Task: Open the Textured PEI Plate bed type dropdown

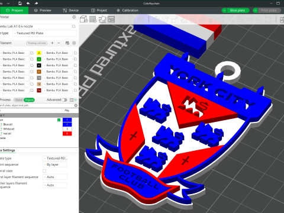Action: tap(44, 33)
